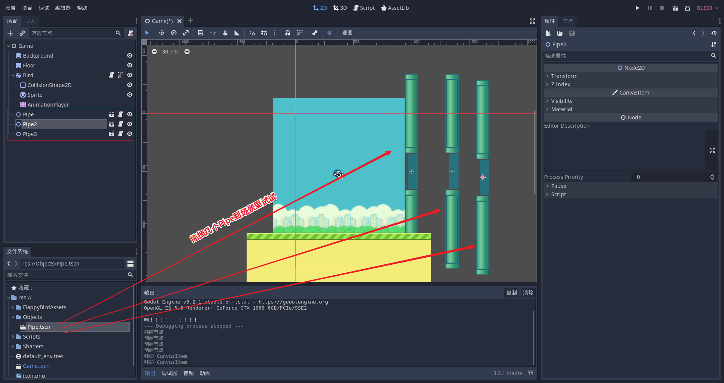
Task: Open the 场景 menu in menu bar
Action: point(11,8)
